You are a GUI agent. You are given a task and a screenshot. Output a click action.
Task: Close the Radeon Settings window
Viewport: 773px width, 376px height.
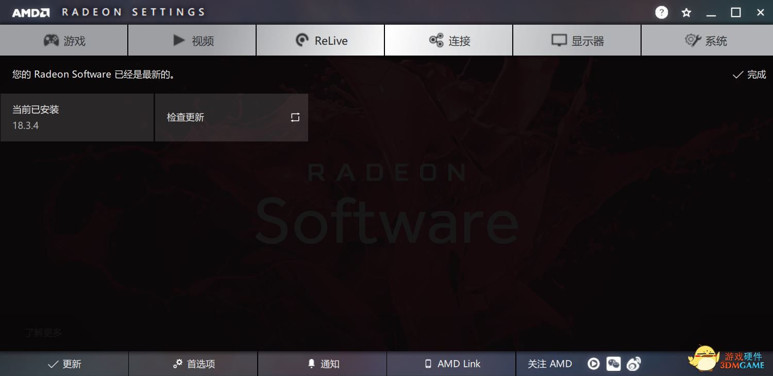point(761,12)
